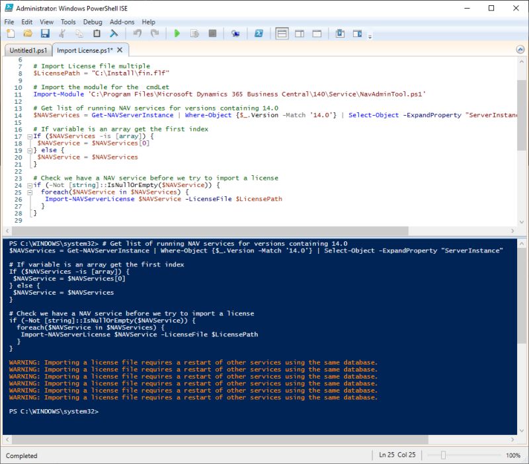529x464 pixels.
Task: Open a script file with folder icon
Action: (x=28, y=34)
